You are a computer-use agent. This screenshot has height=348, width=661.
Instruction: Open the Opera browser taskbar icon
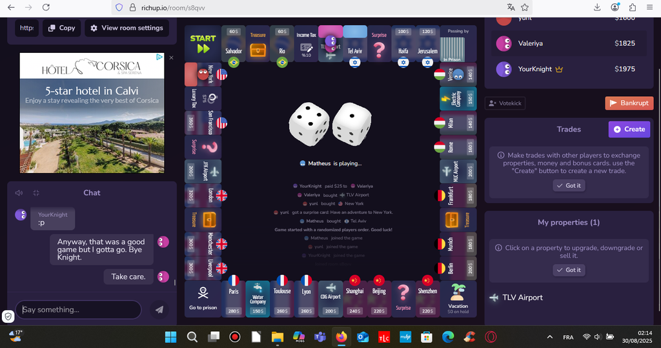pos(491,337)
